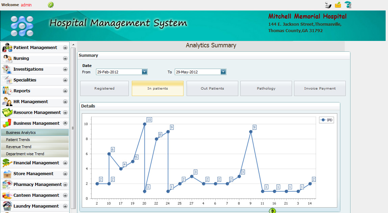Click the person with laptop icon
This screenshot has height=213, width=388.
328,5
